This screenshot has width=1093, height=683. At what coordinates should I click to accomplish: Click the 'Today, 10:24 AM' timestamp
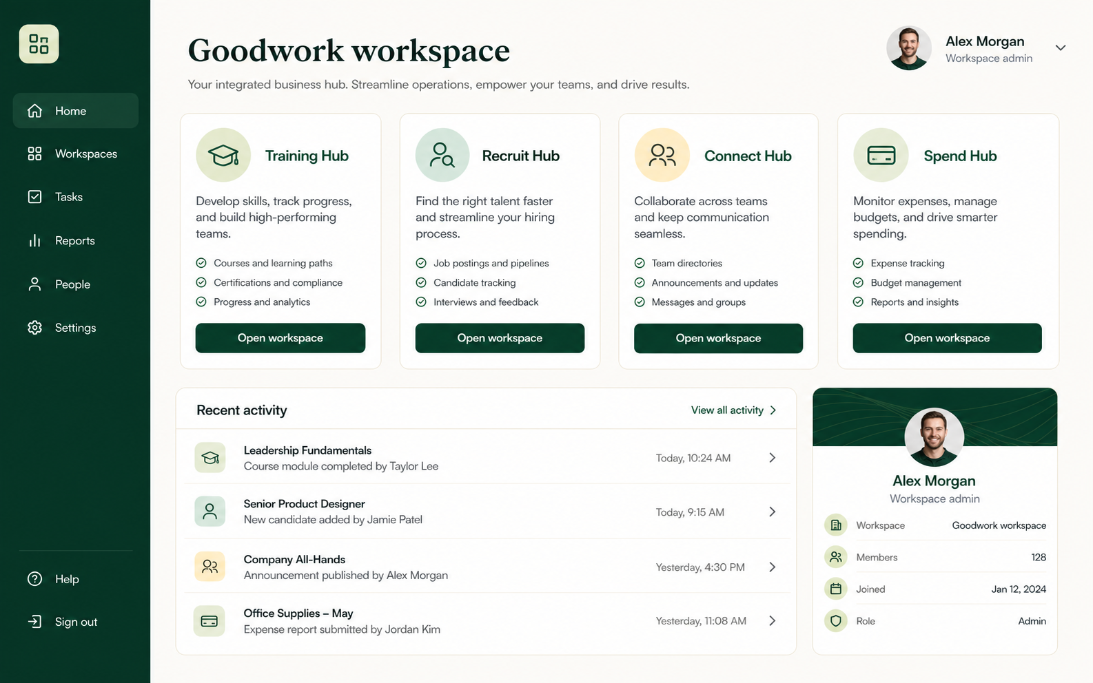693,459
